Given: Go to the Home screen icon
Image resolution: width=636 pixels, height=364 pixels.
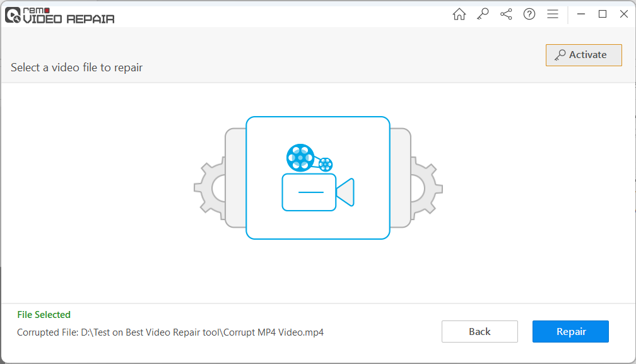Looking at the screenshot, I should click(x=459, y=14).
